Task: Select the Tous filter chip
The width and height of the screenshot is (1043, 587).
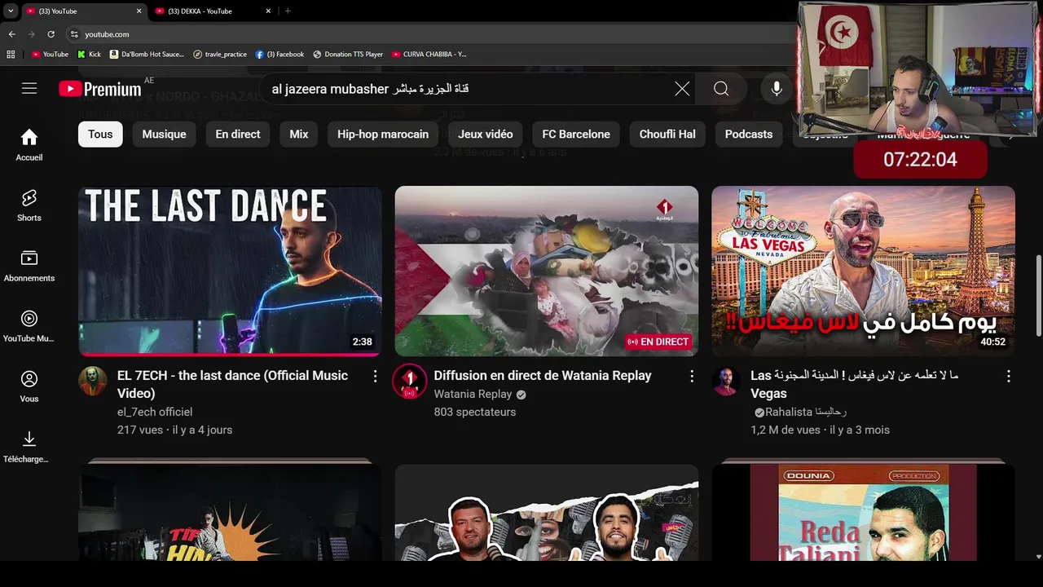Action: 100,135
